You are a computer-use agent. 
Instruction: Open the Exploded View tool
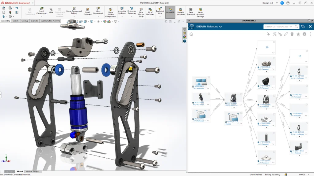click(x=160, y=10)
